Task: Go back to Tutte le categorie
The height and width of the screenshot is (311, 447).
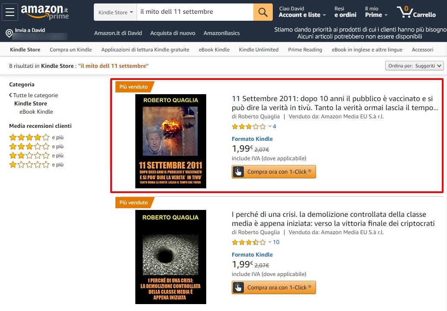Action: [33, 95]
